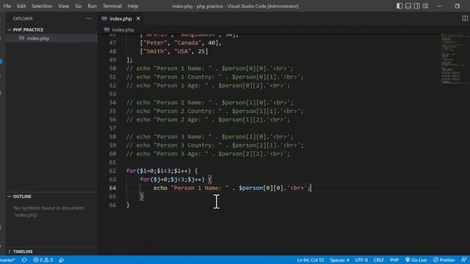Click the closing brace on line 66
Viewport: 470px width, 264px height.
(x=128, y=205)
